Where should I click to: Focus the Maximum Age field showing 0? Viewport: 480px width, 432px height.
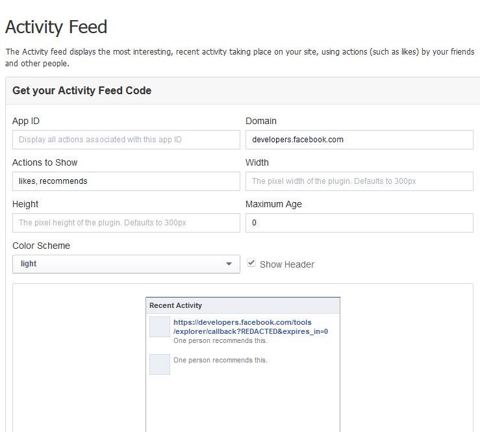pos(359,223)
